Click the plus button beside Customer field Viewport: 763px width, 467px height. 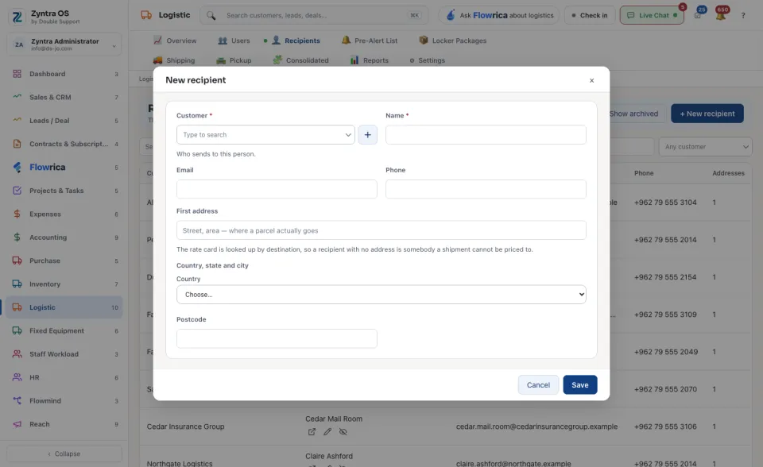pos(367,135)
